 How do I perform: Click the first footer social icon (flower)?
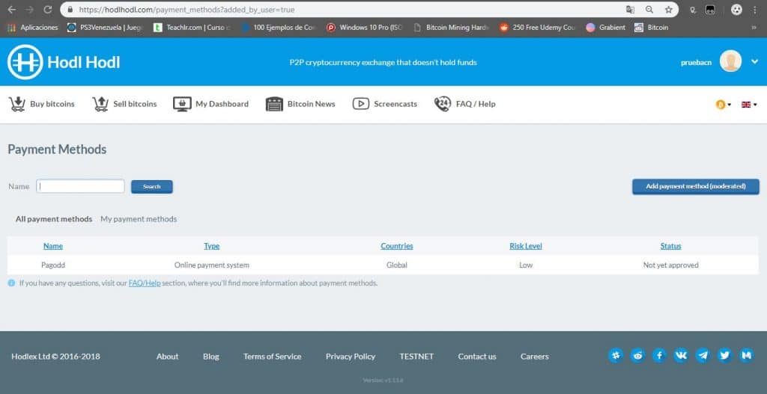tap(616, 355)
